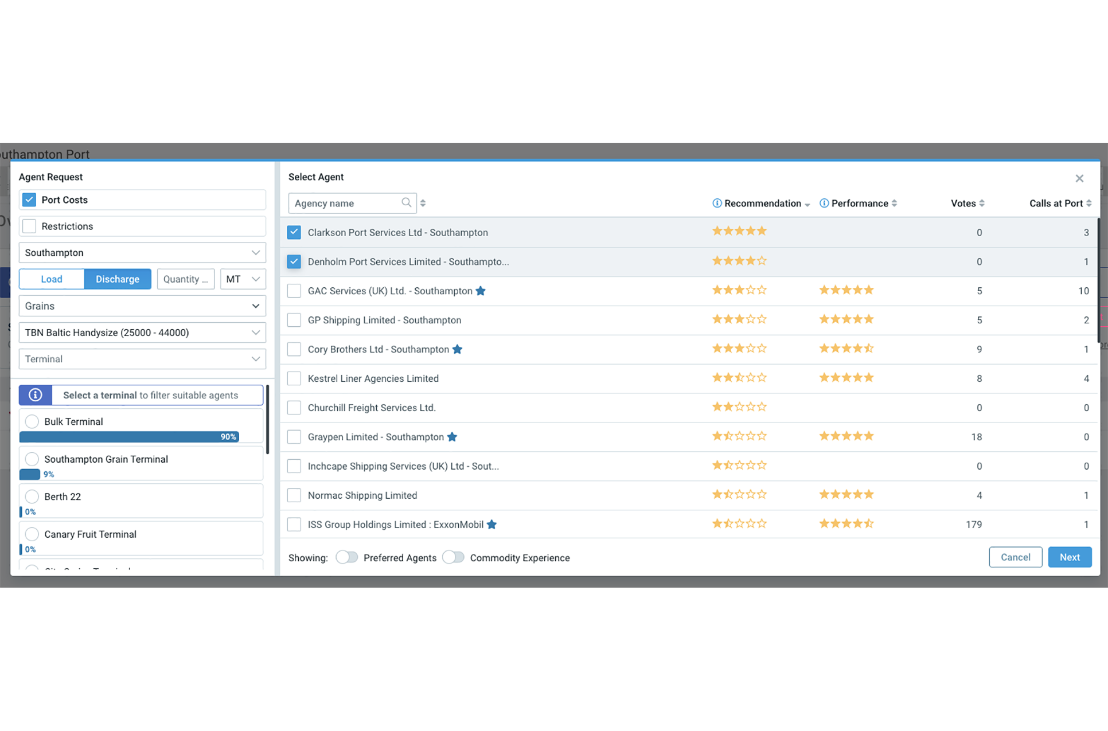Screen dimensions: 1108x731
Task: Click Normac Shipping performance stars
Action: pyautogui.click(x=846, y=494)
